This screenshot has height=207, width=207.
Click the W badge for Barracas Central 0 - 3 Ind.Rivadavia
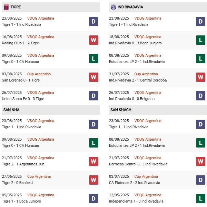(201, 161)
